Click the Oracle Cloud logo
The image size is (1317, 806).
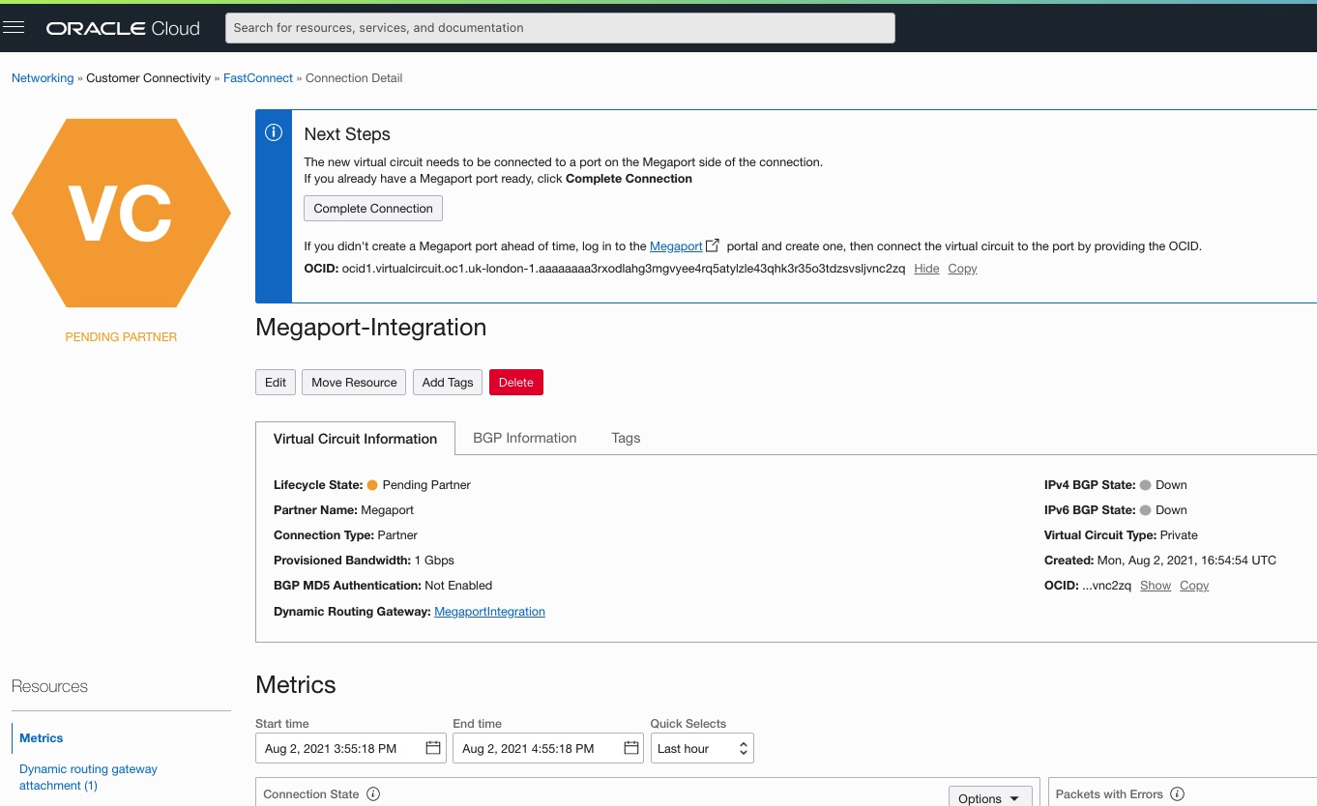(x=123, y=28)
